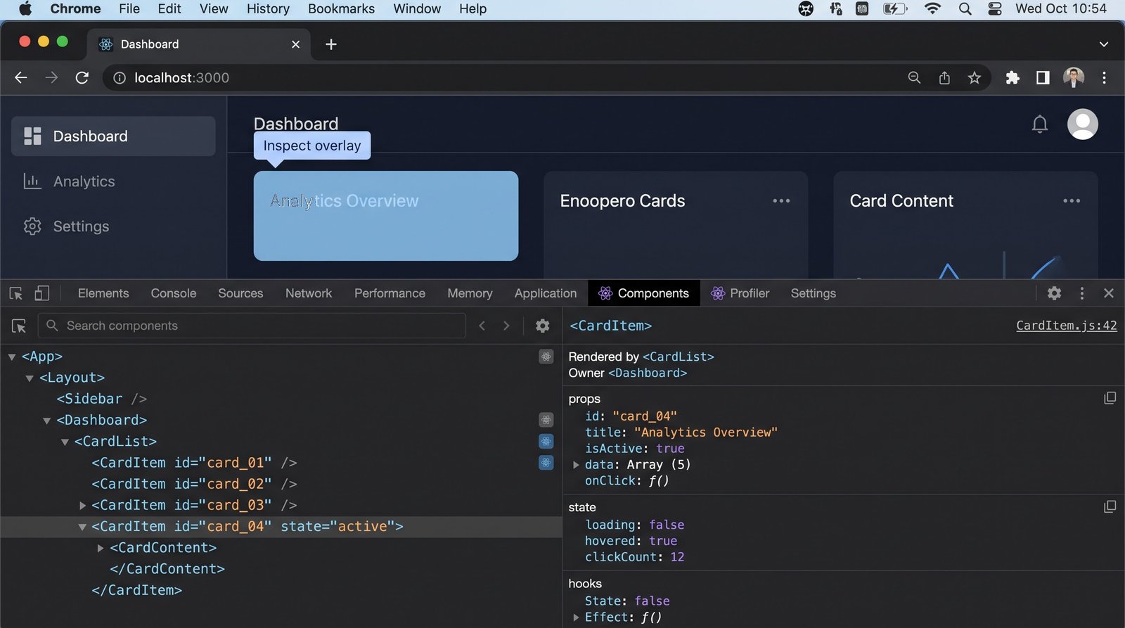Expand the Effect hook entry
Viewport: 1125px width, 628px height.
pos(576,617)
